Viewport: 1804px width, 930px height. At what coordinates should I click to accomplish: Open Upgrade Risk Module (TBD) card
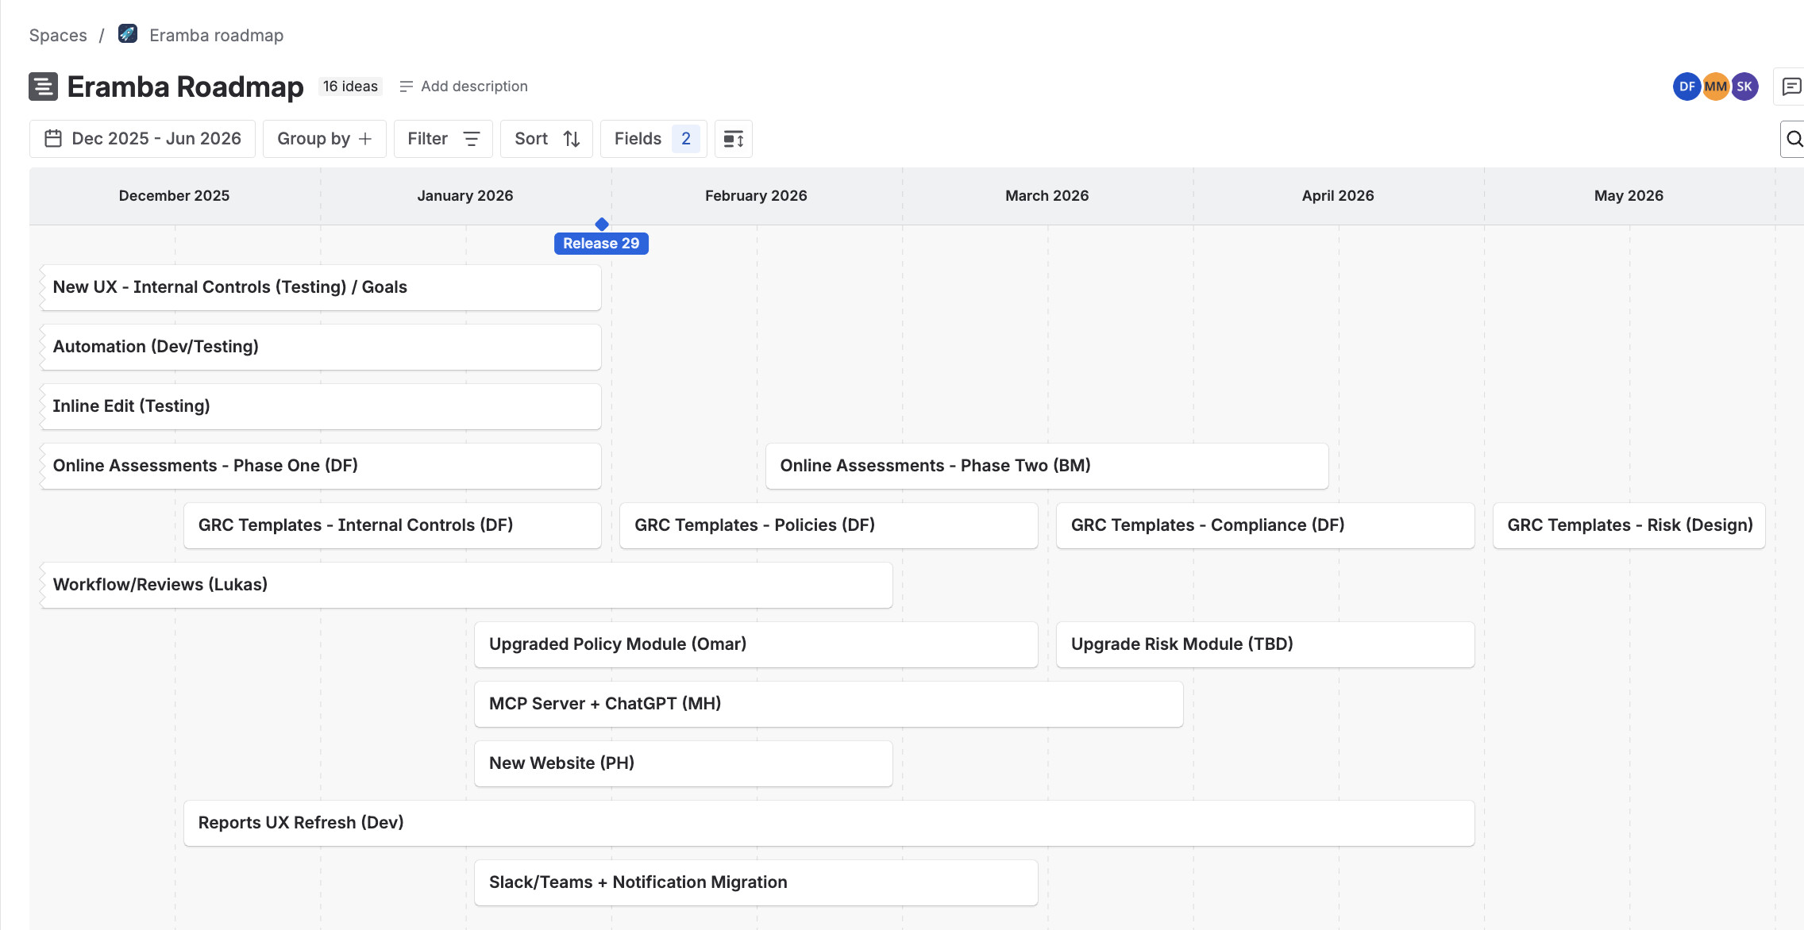click(x=1265, y=644)
